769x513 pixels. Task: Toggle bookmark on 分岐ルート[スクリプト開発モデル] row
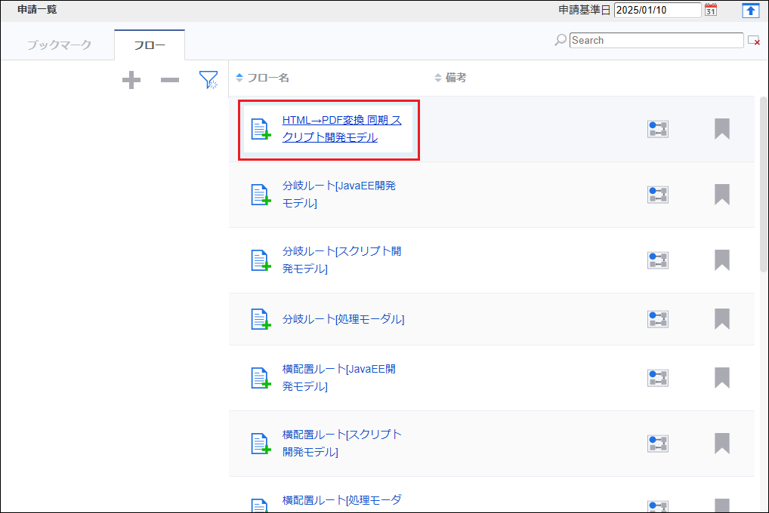click(x=721, y=260)
